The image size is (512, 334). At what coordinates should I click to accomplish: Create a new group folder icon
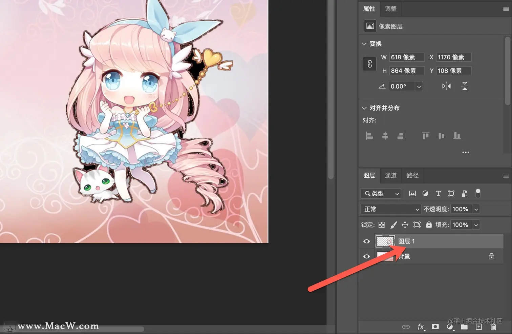point(464,327)
